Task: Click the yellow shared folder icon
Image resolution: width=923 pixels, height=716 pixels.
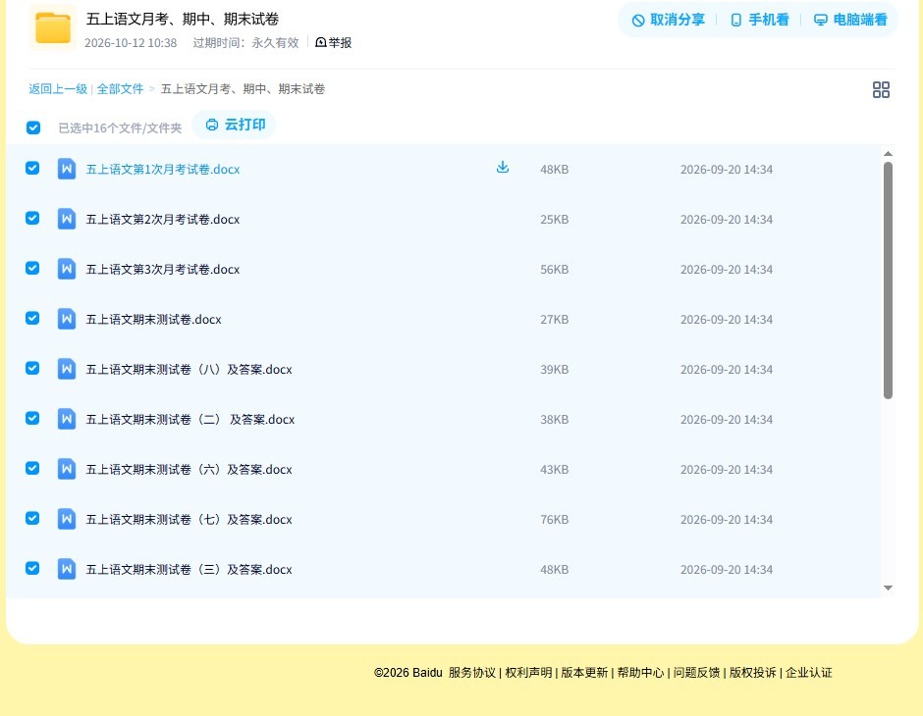Action: pos(53,27)
